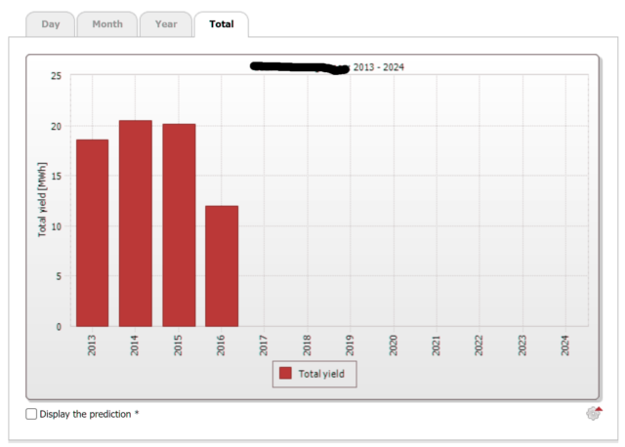The image size is (625, 447).
Task: Click the 2013 yield bar
Action: 92,232
